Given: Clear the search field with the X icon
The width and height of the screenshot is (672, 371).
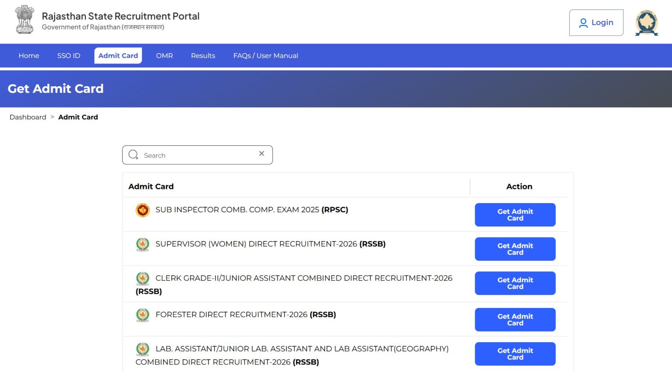Looking at the screenshot, I should [x=262, y=154].
